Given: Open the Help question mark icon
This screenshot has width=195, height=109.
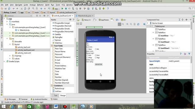Looking at the screenshot, I should coord(108,8).
